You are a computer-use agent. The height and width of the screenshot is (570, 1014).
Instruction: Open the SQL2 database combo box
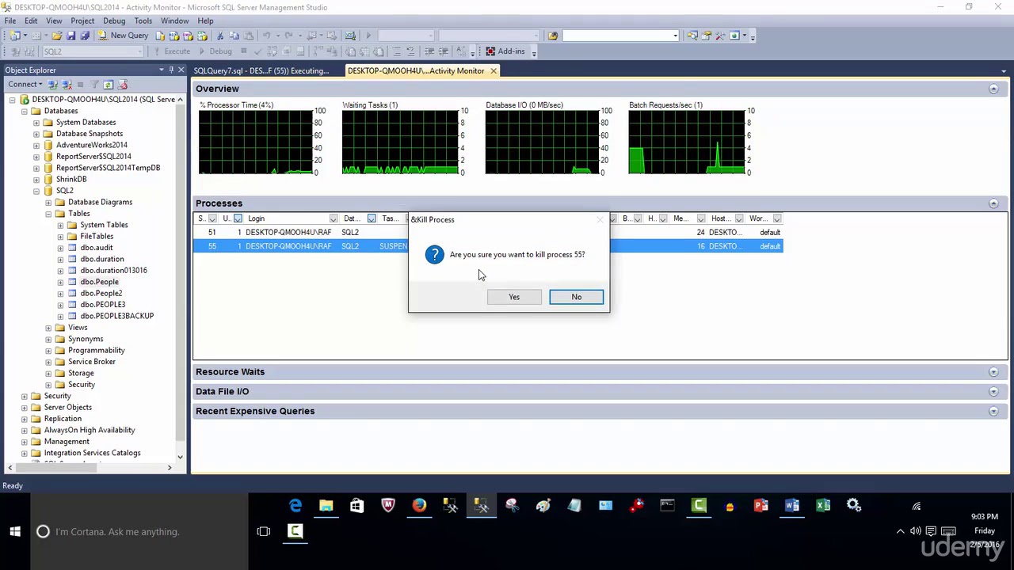(x=93, y=51)
